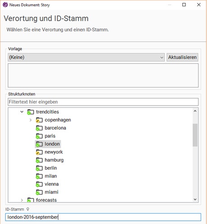Click the ID-Stamm text field
This screenshot has height=224, width=207.
tap(103, 217)
